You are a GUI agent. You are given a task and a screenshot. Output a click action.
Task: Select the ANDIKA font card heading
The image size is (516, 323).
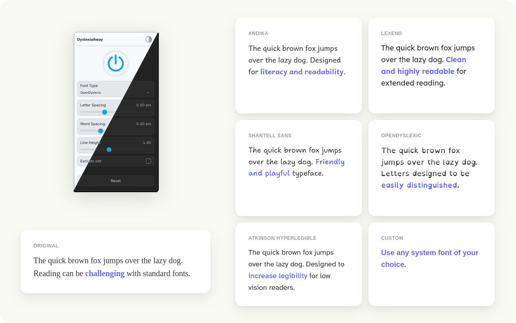click(x=258, y=34)
